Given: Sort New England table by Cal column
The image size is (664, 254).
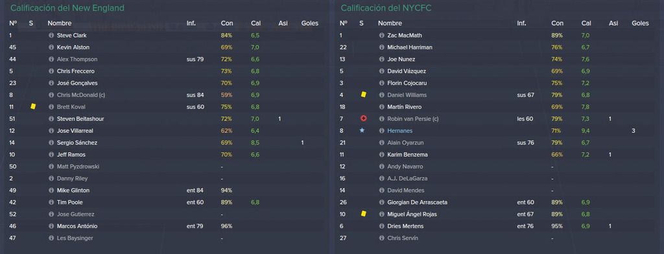Looking at the screenshot, I should [255, 23].
